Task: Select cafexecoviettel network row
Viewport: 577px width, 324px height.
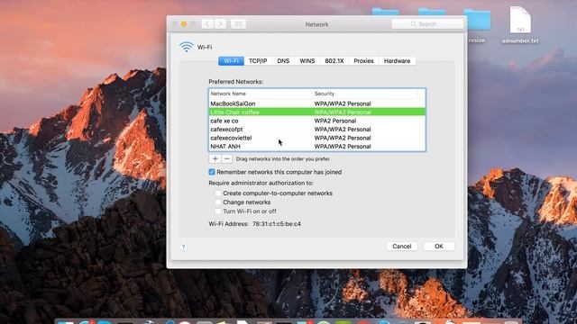Action: pos(317,138)
